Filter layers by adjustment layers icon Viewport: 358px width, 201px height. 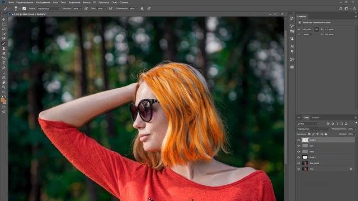point(333,124)
